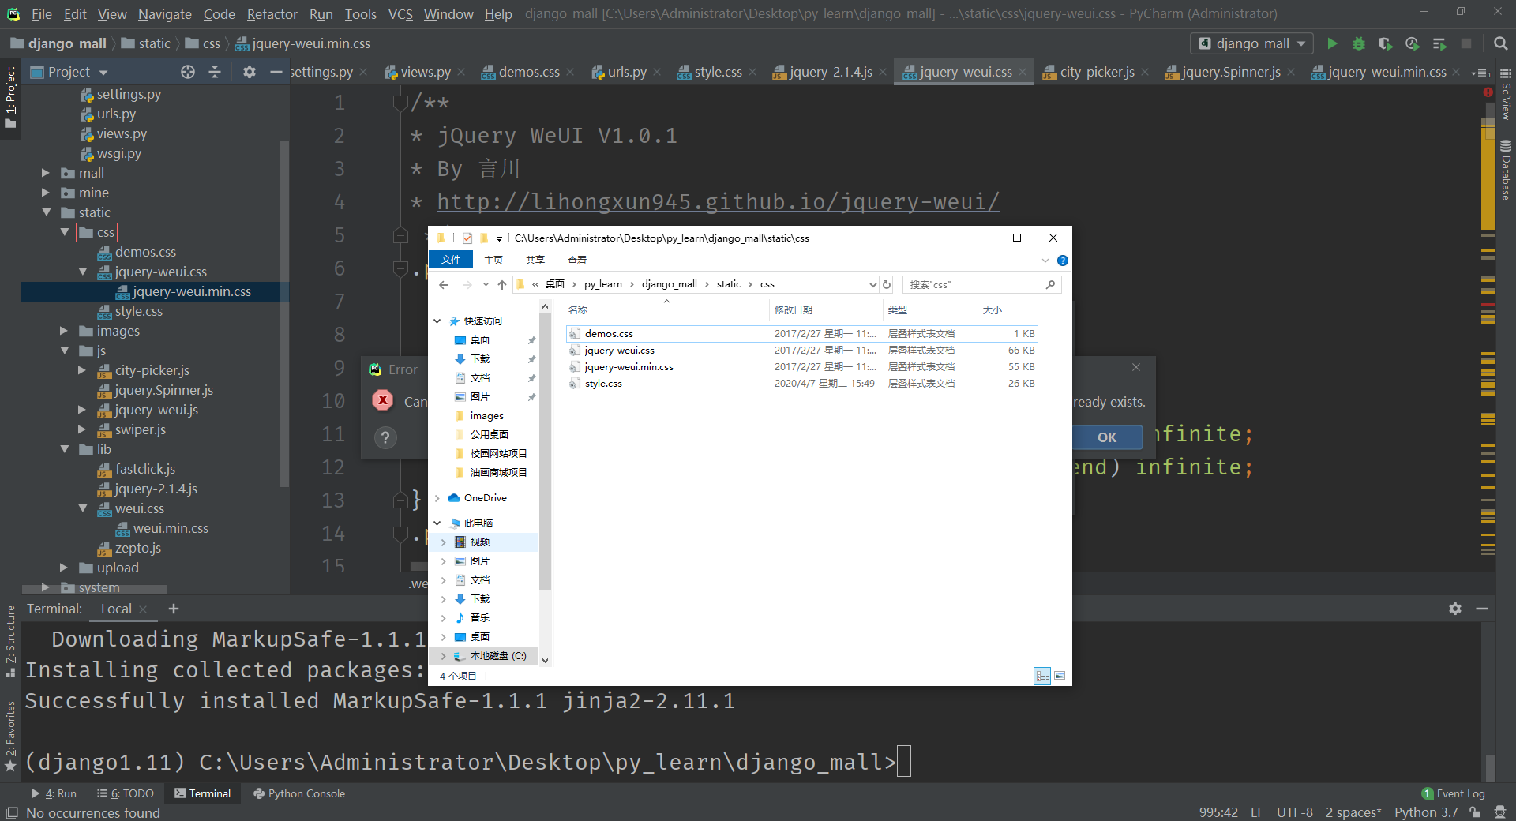
Task: Collapse all in the Project tool window
Action: coord(215,72)
